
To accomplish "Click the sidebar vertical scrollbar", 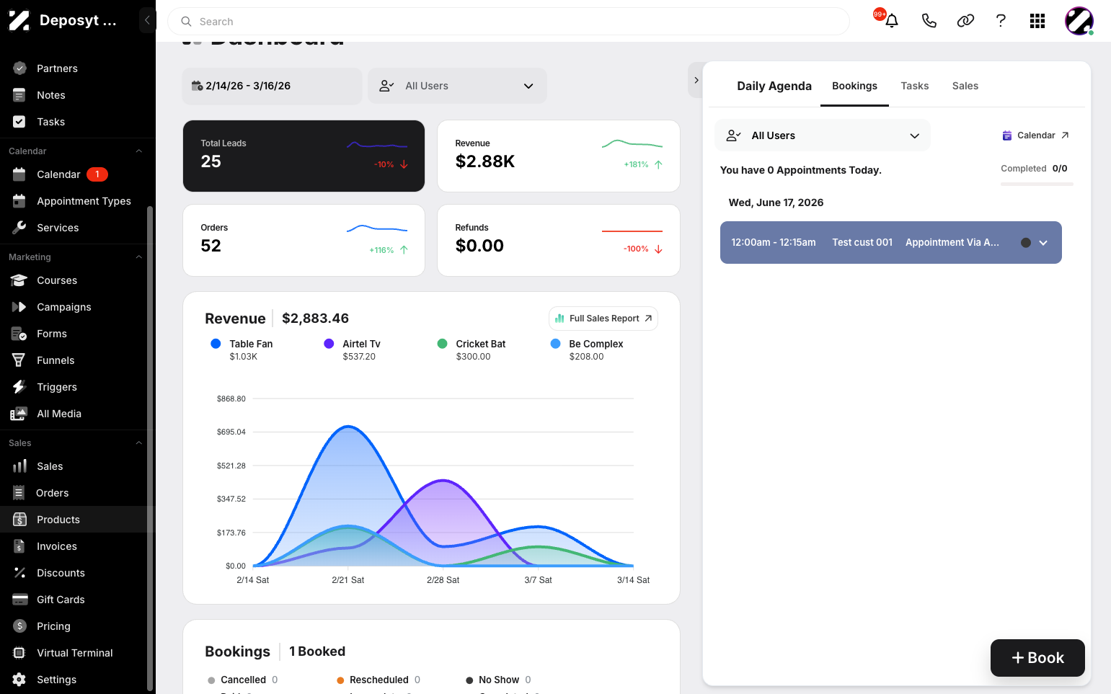I will pos(150,447).
